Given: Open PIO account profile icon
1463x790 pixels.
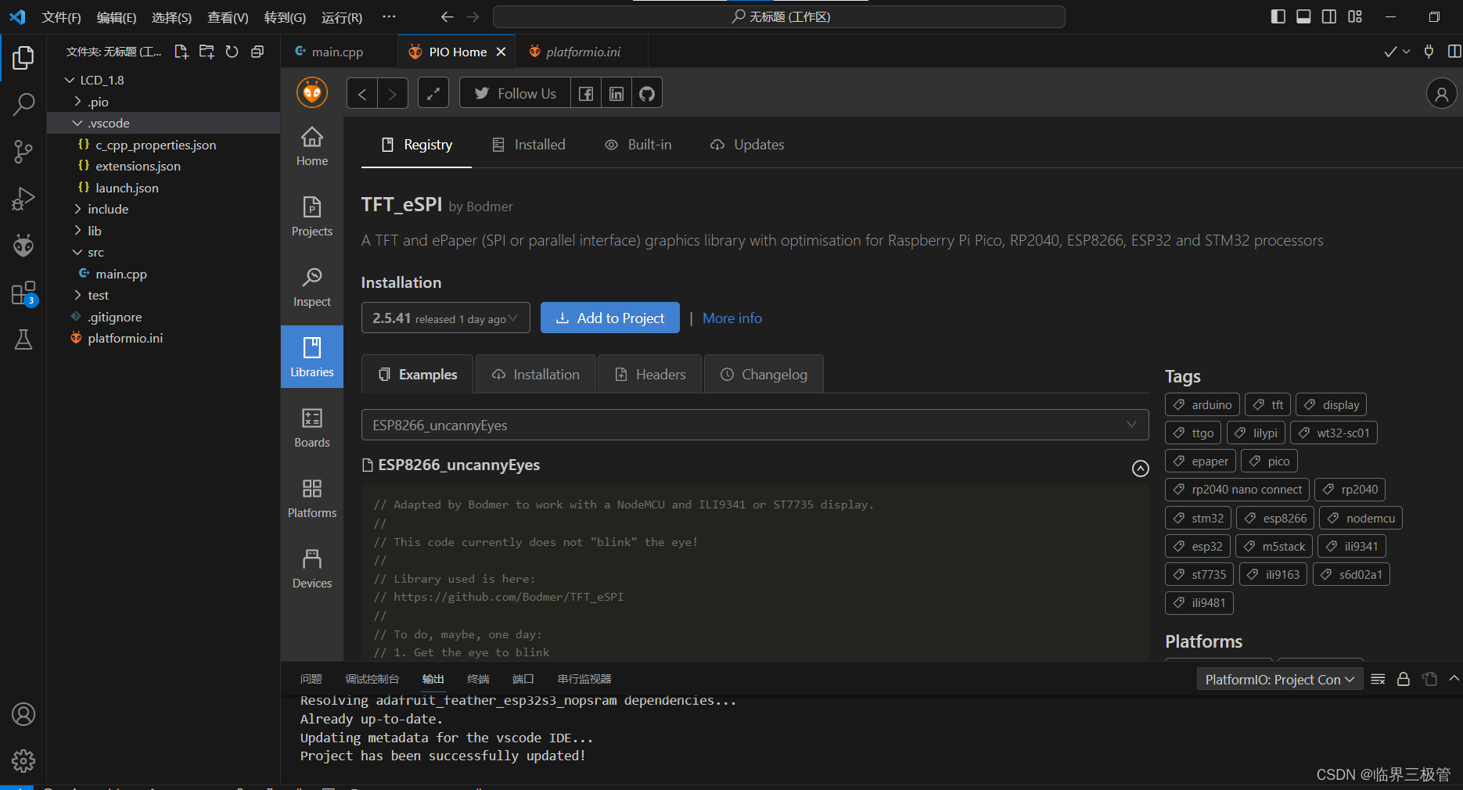Looking at the screenshot, I should tap(1441, 94).
